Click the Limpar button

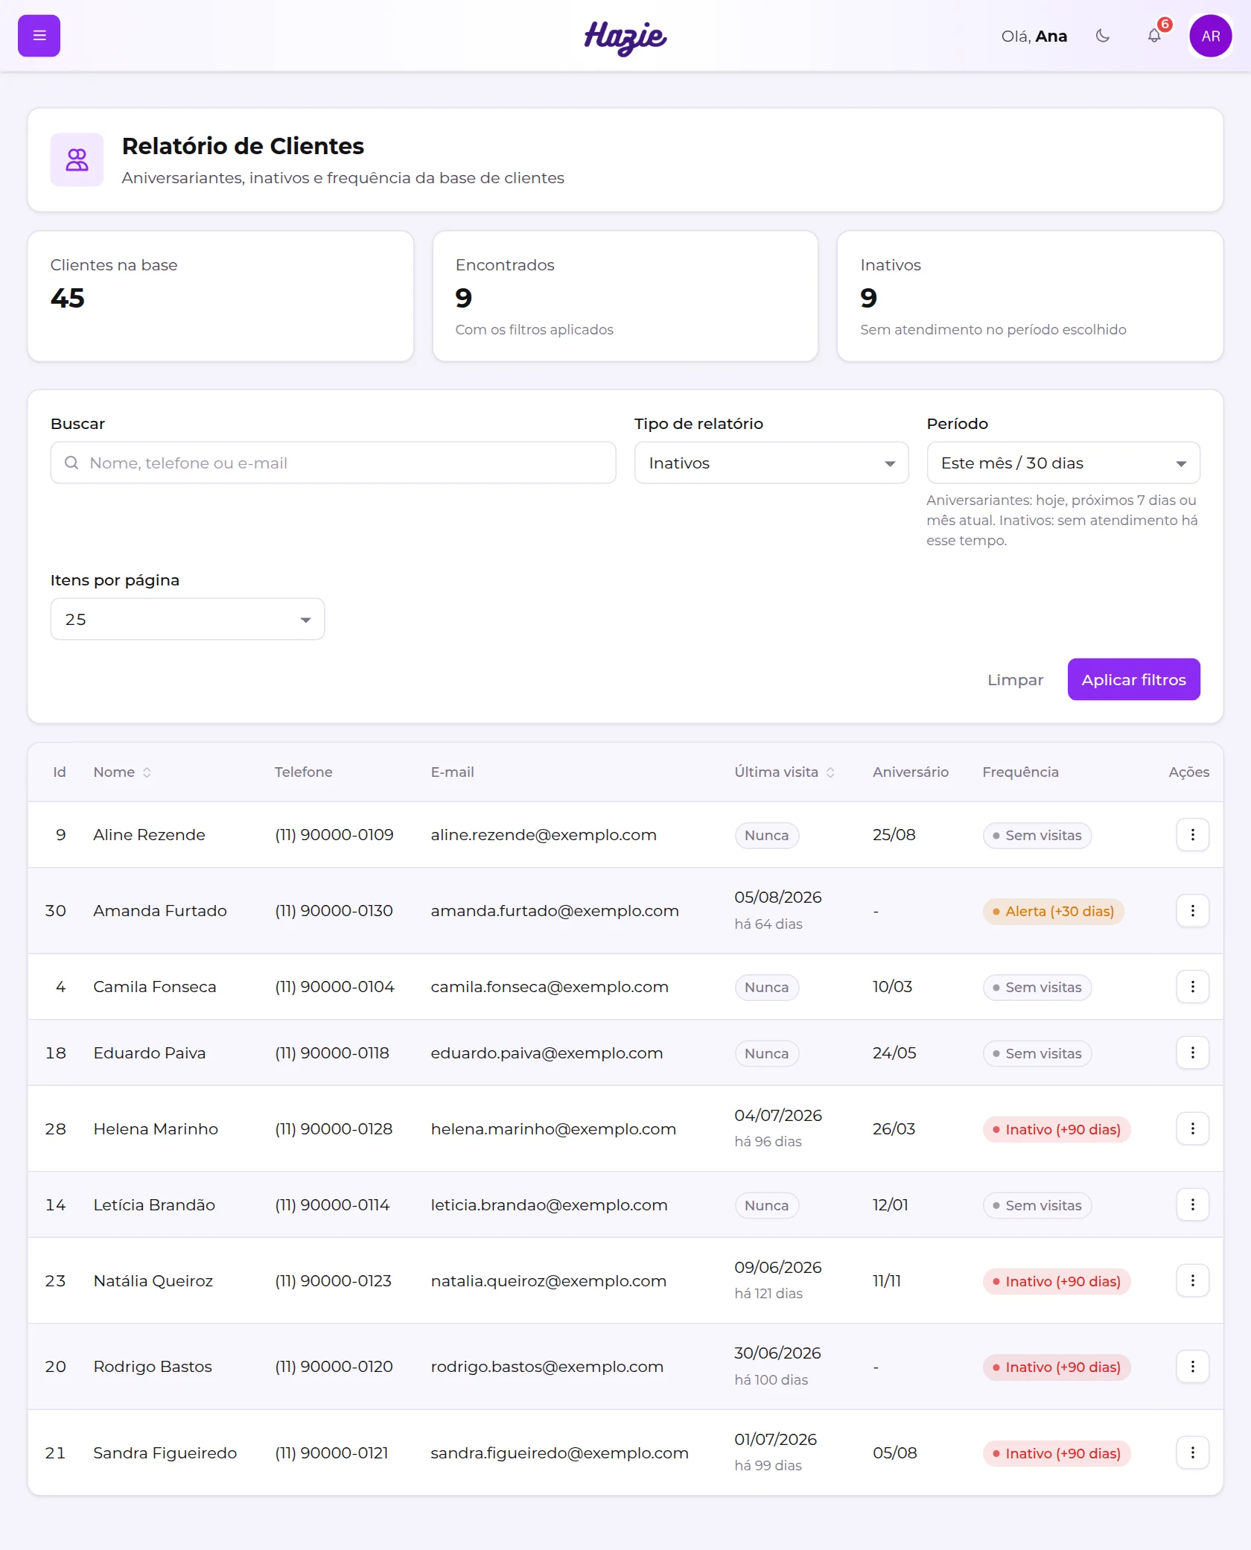click(1015, 679)
